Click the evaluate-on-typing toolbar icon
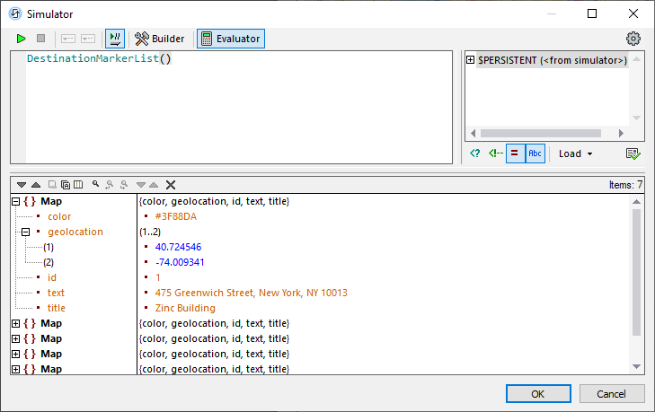 pos(115,39)
